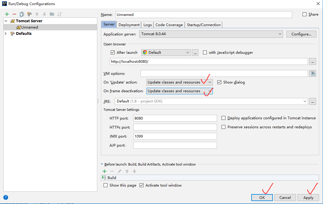
Task: Click the Defaults wrench icon
Action: (x=13, y=34)
